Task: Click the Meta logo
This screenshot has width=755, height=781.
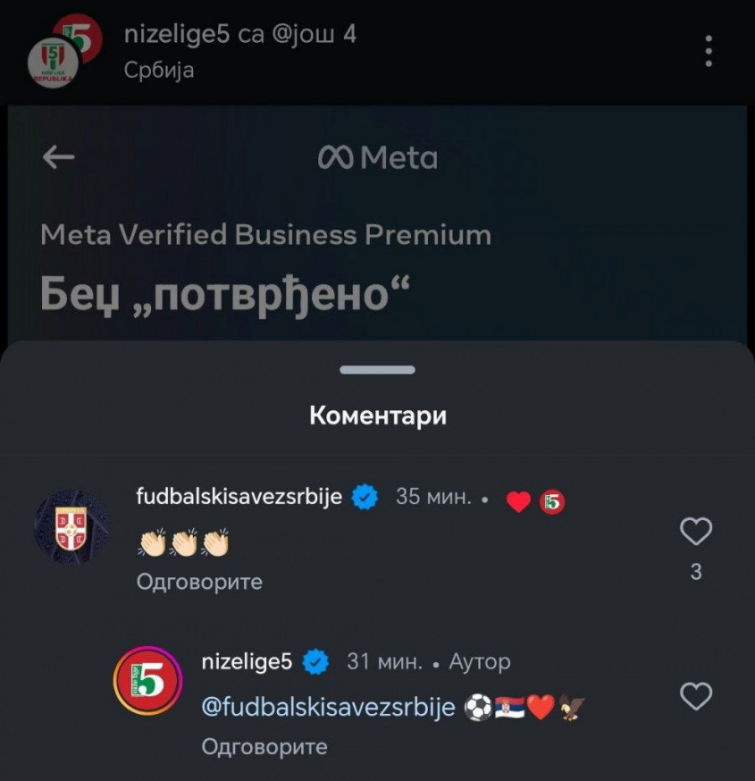Action: tap(377, 158)
